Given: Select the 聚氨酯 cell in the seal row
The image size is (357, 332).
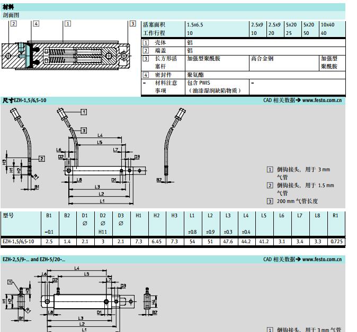Looking at the screenshot, I should [x=194, y=75].
